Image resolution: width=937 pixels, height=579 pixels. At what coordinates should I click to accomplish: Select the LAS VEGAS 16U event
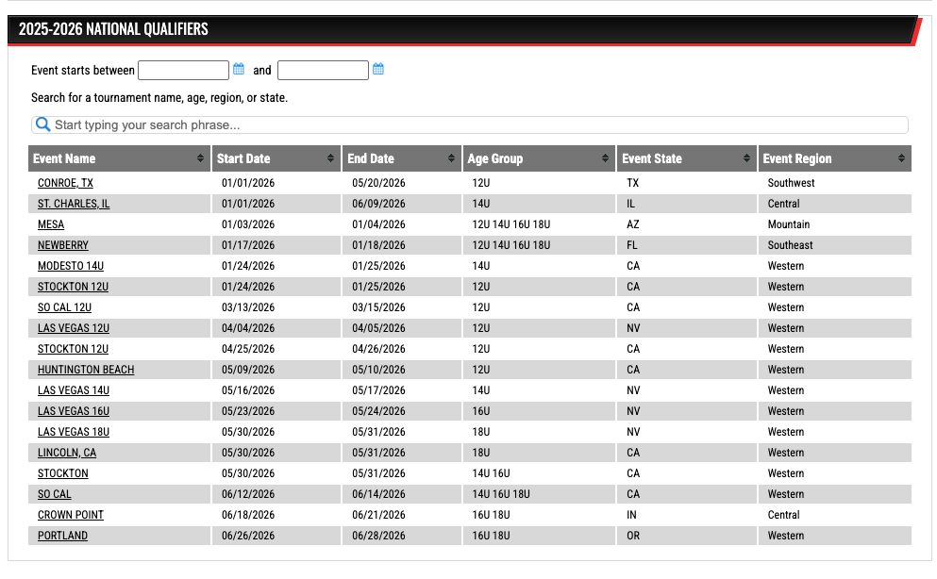(74, 411)
